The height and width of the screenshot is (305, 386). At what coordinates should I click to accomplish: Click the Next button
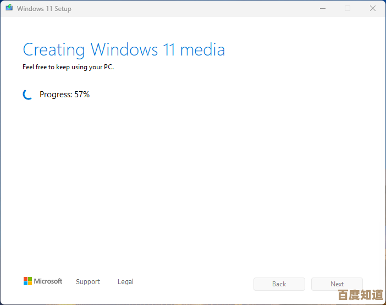pyautogui.click(x=337, y=284)
